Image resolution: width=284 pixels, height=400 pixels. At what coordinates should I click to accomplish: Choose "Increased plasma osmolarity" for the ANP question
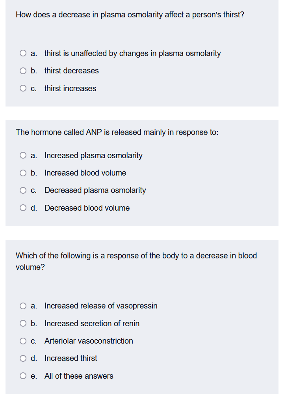[x=23, y=155]
